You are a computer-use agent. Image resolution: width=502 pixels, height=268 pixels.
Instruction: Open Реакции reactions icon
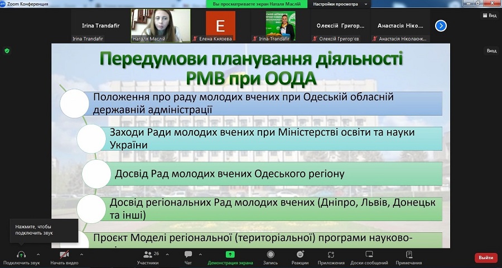[300, 254]
